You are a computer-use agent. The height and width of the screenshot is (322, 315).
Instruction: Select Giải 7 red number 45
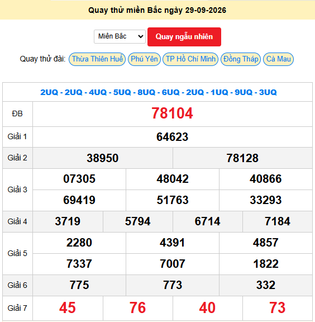[x=68, y=308]
